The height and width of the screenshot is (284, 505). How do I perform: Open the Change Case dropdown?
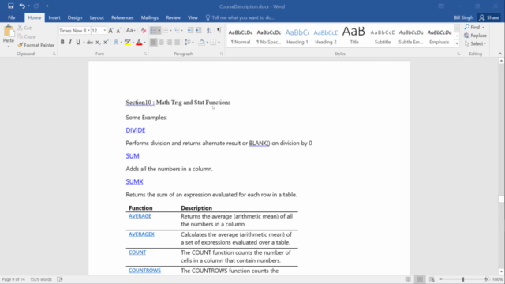pyautogui.click(x=130, y=30)
